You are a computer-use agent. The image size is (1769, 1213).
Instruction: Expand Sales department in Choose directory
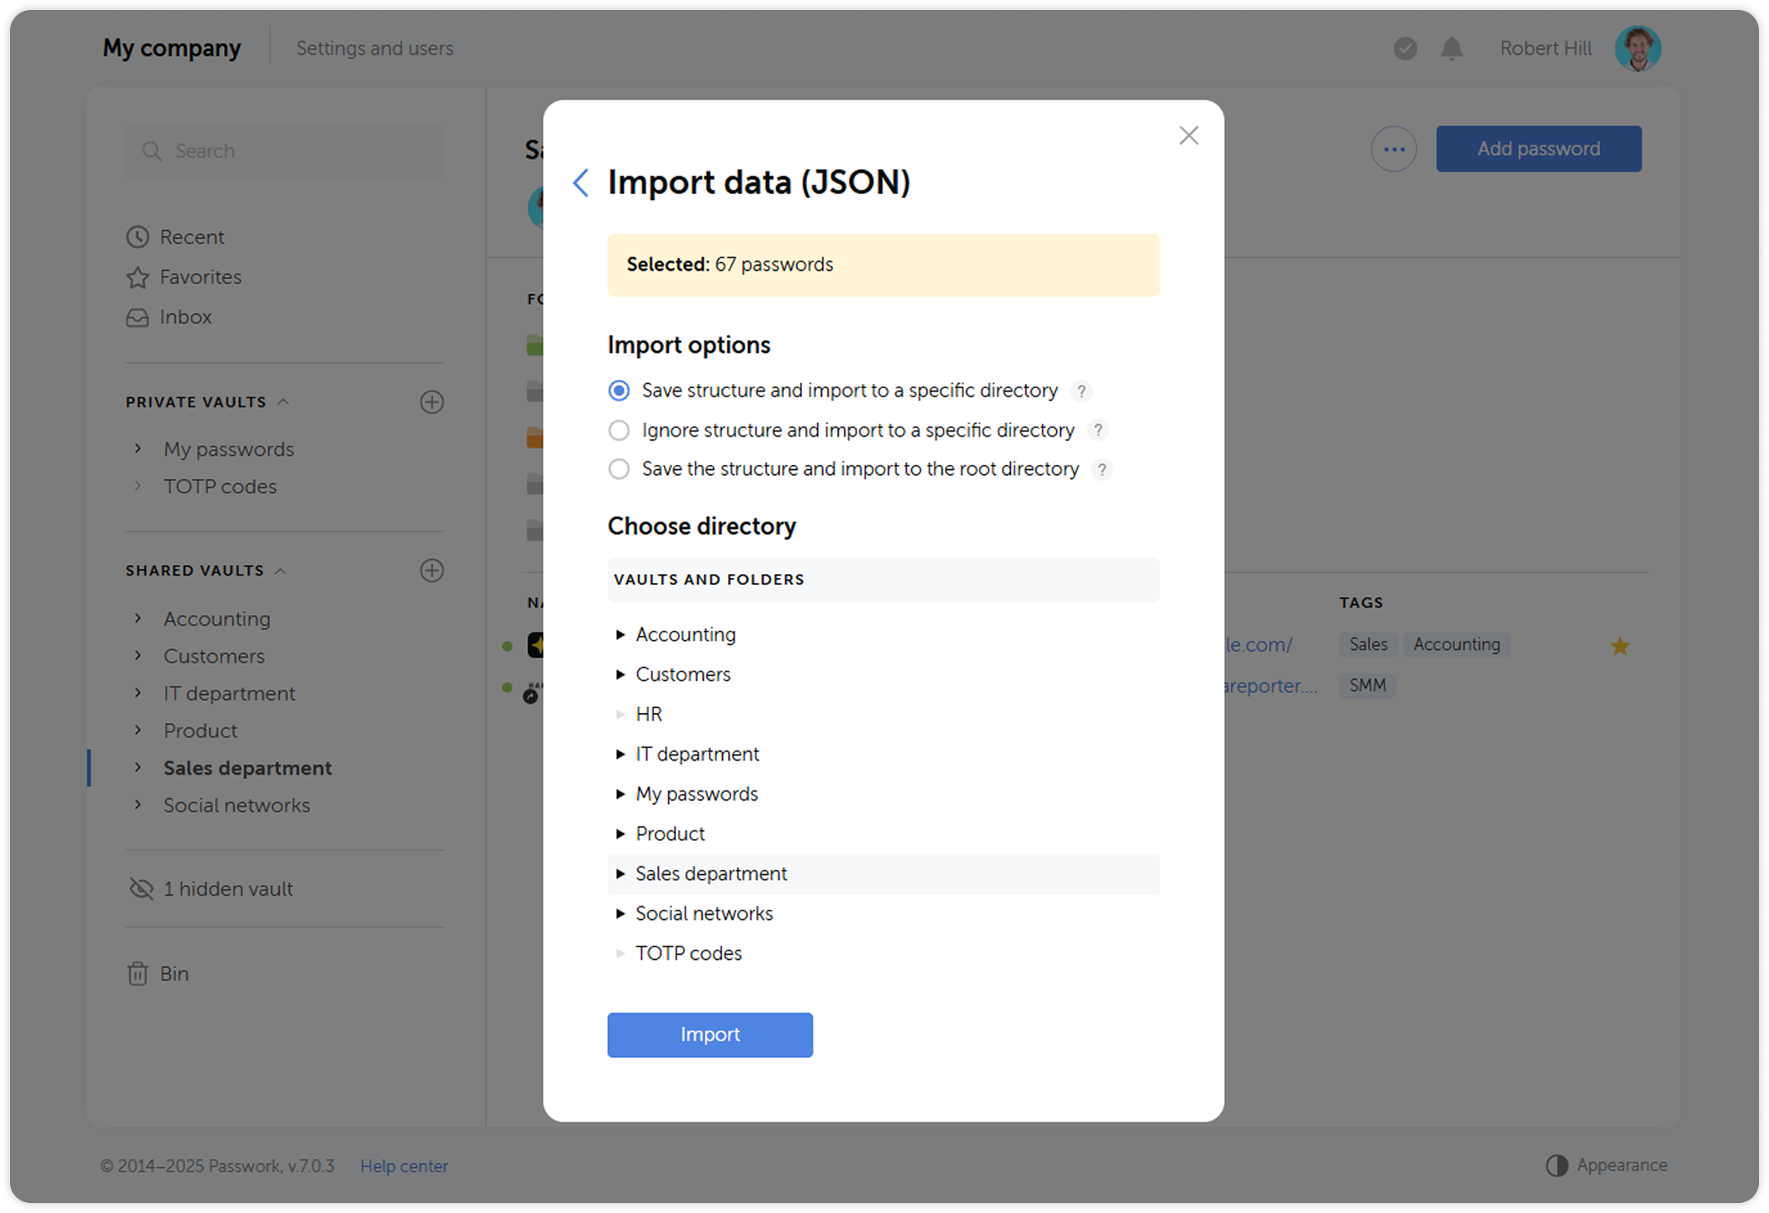tap(620, 873)
